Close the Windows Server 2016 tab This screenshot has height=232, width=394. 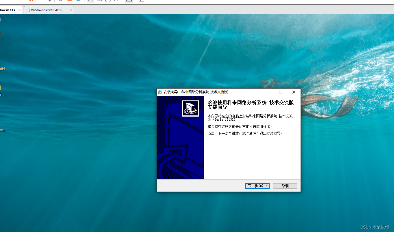coord(71,10)
